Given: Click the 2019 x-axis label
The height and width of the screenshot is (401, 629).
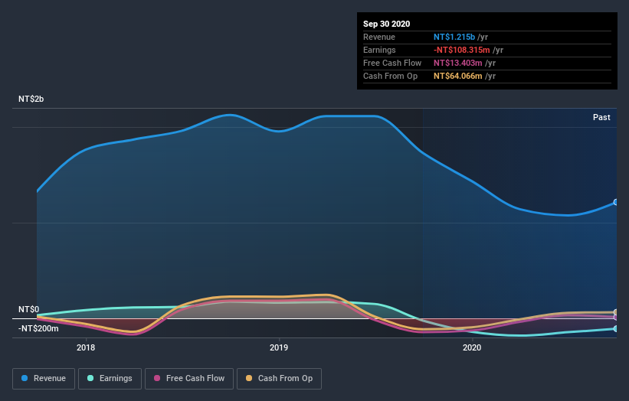Looking at the screenshot, I should tap(279, 347).
